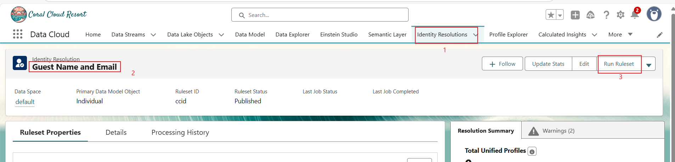Click the Edit button

[584, 64]
